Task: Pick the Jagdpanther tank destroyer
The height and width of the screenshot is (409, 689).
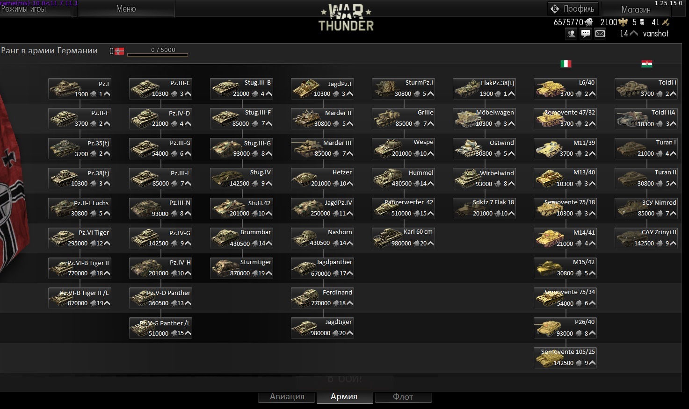Action: (322, 268)
